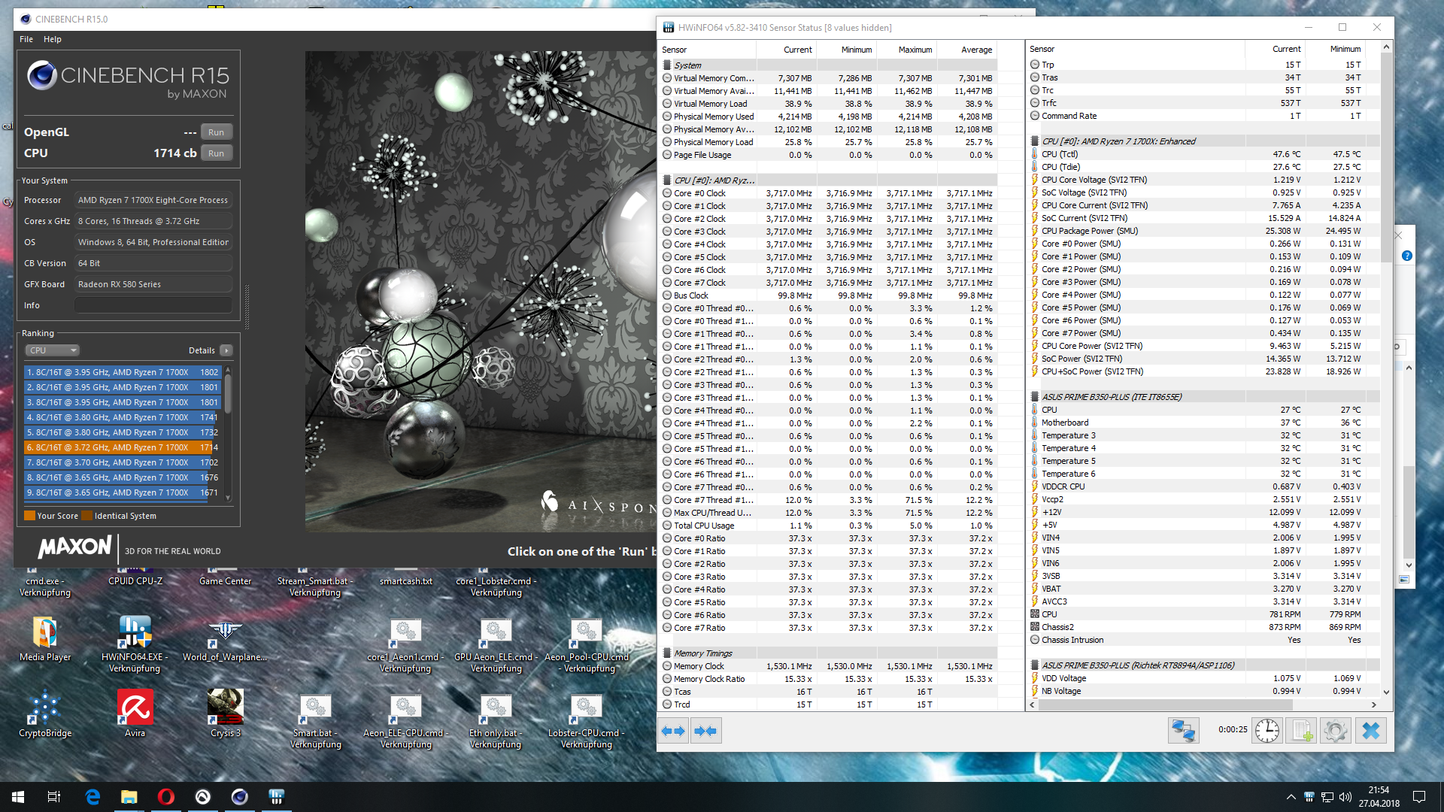
Task: Reset sensor timer with clock icon
Action: 1267,731
